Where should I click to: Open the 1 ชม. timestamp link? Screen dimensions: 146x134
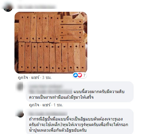pyautogui.click(x=58, y=105)
